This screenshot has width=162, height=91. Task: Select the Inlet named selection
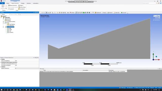point(10,28)
